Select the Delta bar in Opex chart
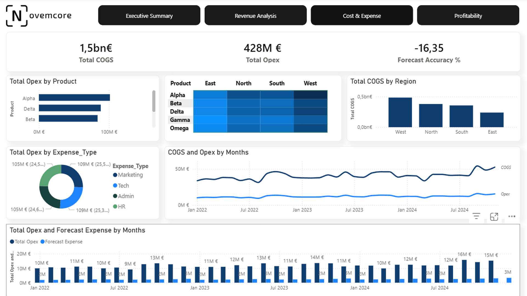 (x=70, y=108)
